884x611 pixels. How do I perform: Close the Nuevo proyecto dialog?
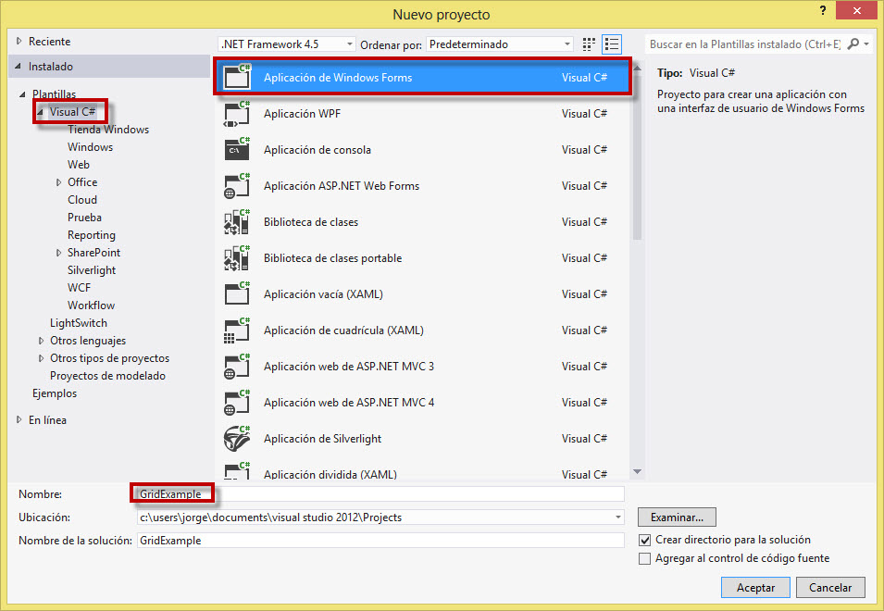coord(857,11)
